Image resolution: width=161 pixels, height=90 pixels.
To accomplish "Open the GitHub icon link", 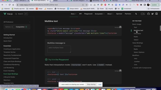I will [x=148, y=14].
